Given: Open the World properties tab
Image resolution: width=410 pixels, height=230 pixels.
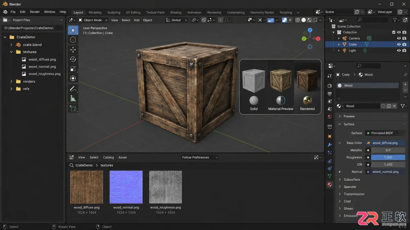Looking at the screenshot, I should 330,117.
